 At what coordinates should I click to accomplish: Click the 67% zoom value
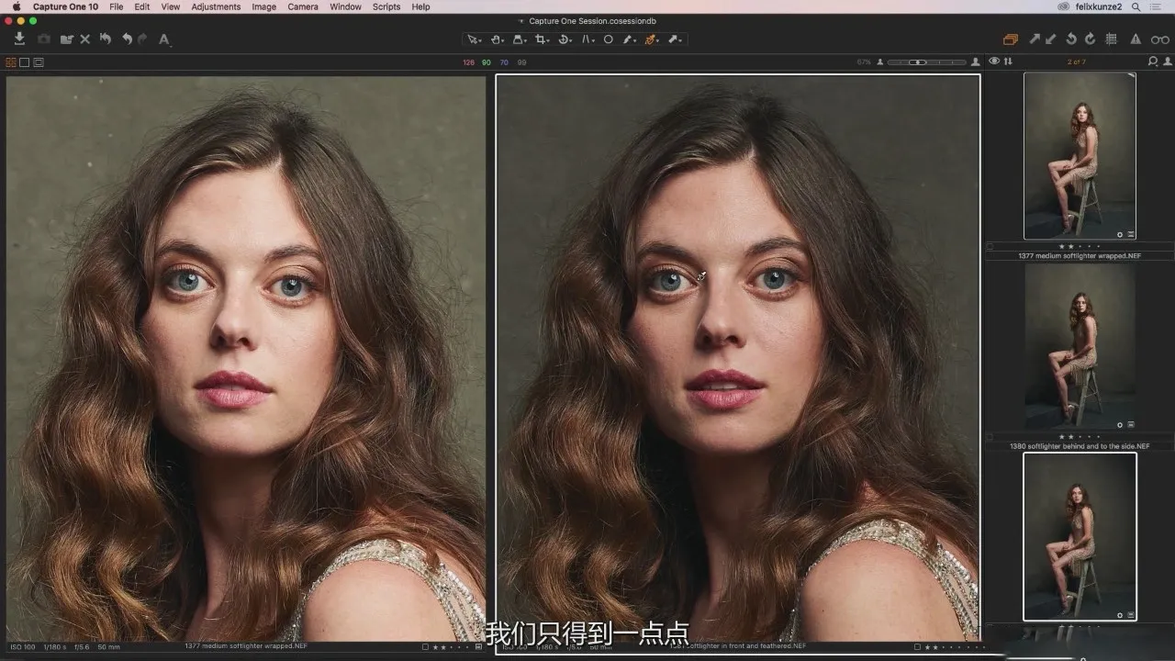(x=864, y=62)
